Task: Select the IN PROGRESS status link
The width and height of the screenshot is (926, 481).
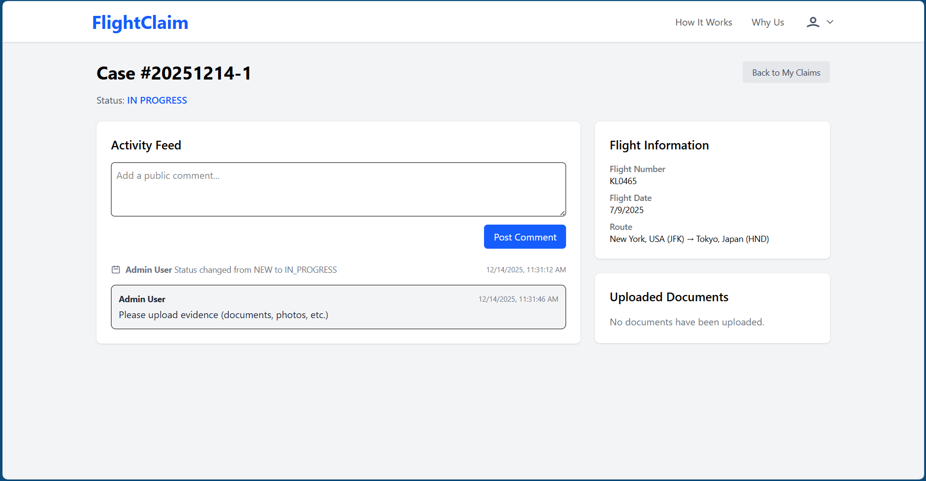Action: click(157, 100)
